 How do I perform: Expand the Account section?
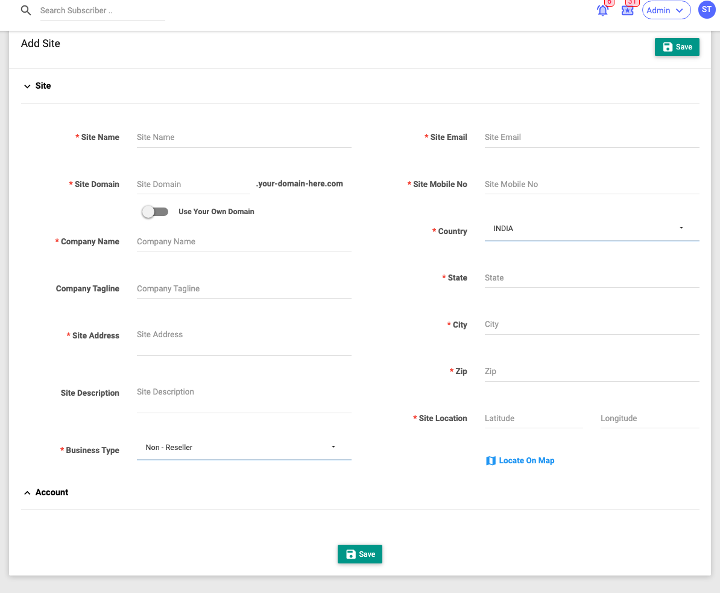(x=45, y=492)
